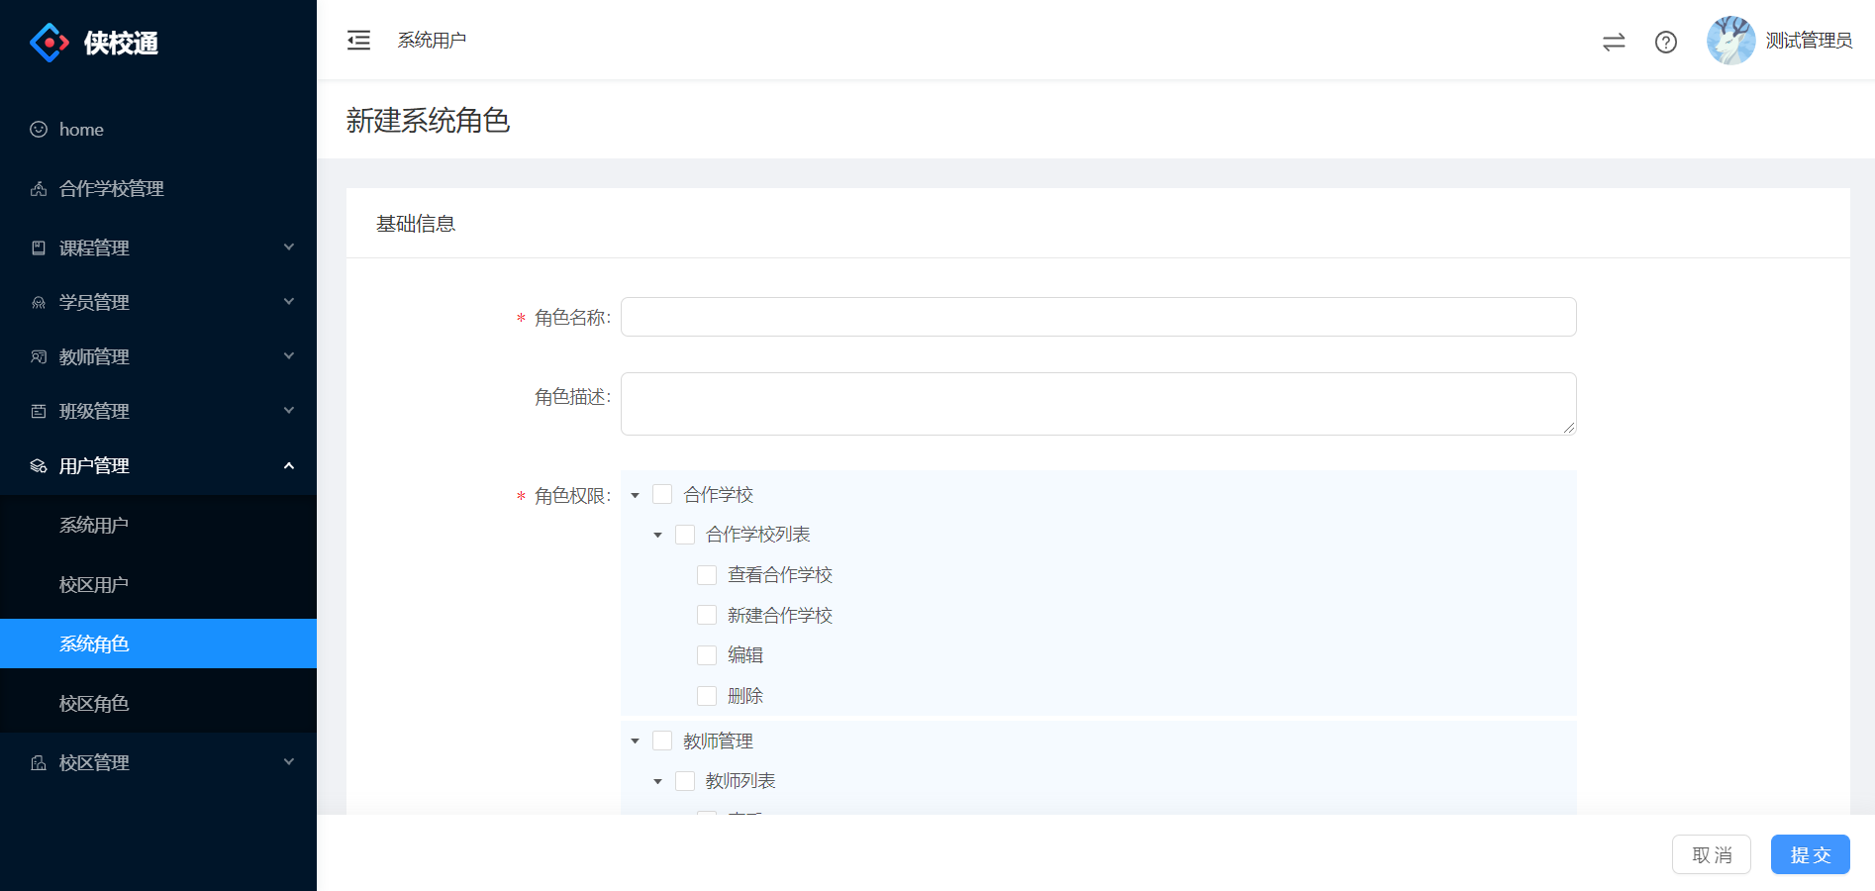Click the 班级管理 sidebar icon
The height and width of the screenshot is (891, 1875).
click(x=39, y=411)
